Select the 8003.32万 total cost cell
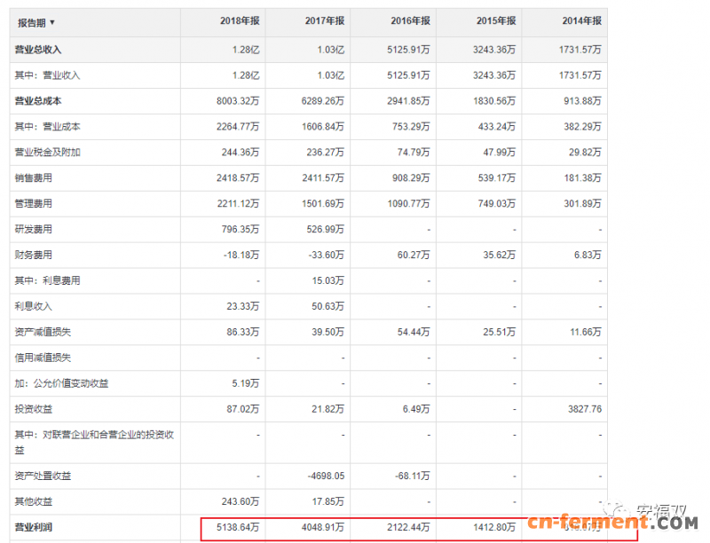710x543 pixels. pyautogui.click(x=236, y=101)
